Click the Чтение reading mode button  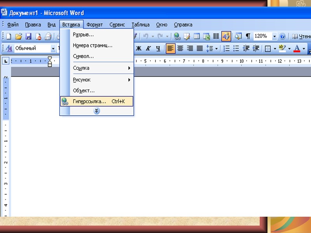301,37
